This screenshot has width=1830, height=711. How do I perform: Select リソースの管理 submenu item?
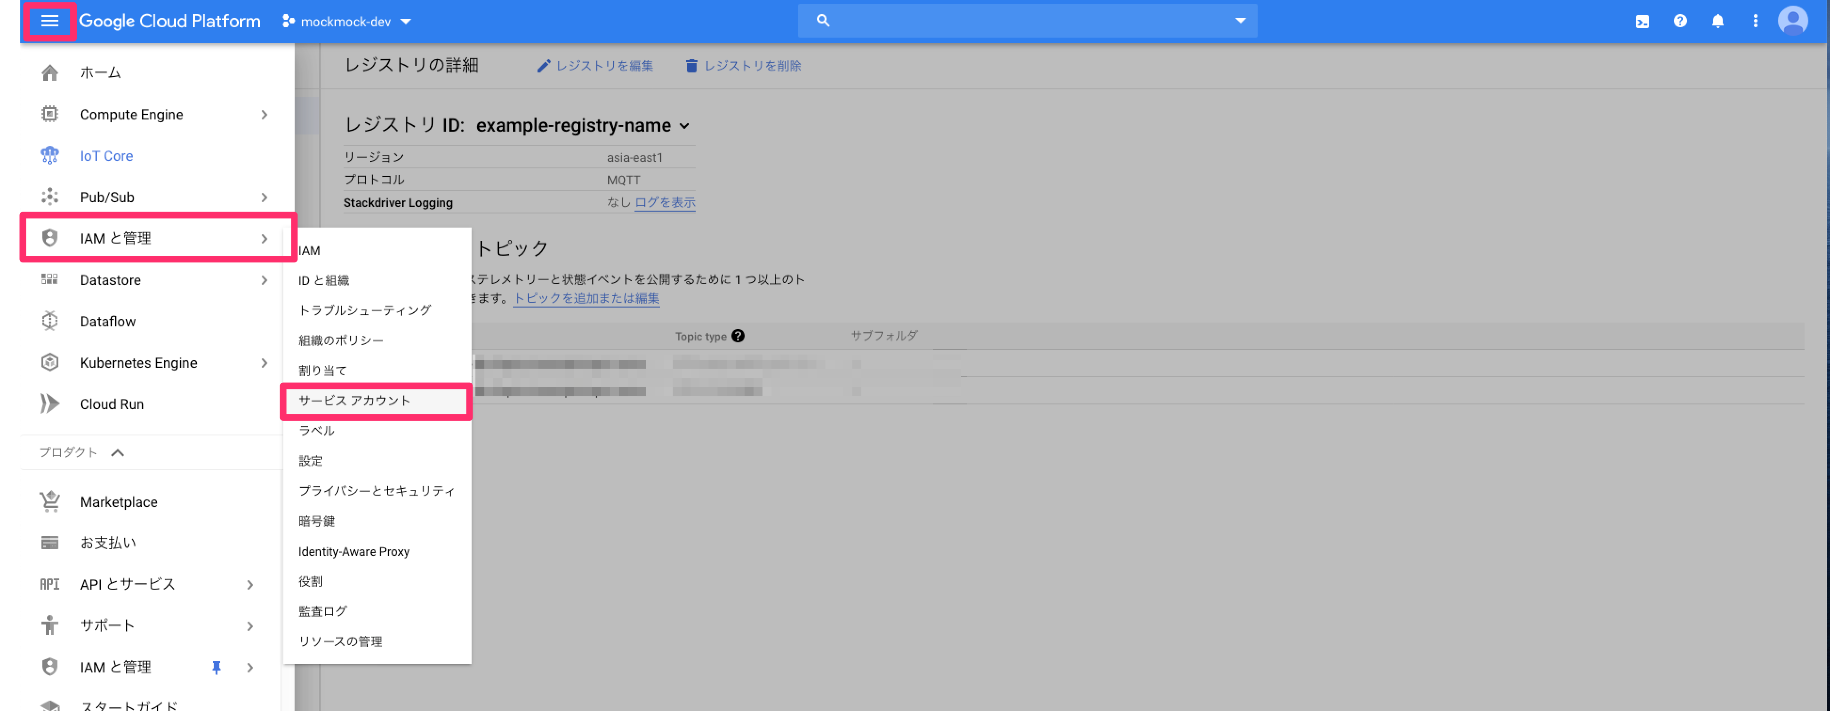[x=377, y=641]
